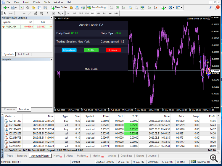Expand the Indicators dropdown arrow
Screen dimensions: 222x166
click(166, 8)
